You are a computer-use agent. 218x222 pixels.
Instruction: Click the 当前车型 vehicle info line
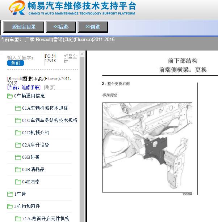coord(57,39)
